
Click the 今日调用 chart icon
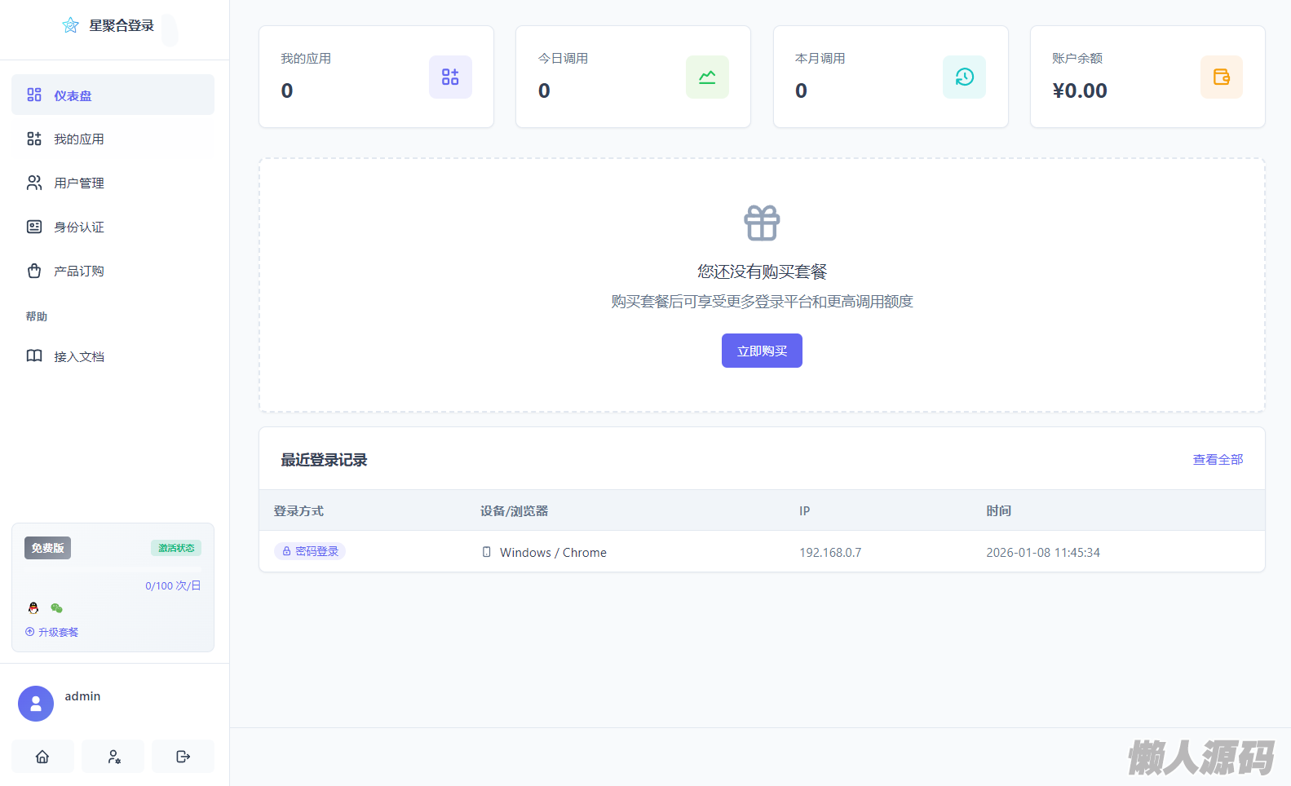(x=707, y=77)
